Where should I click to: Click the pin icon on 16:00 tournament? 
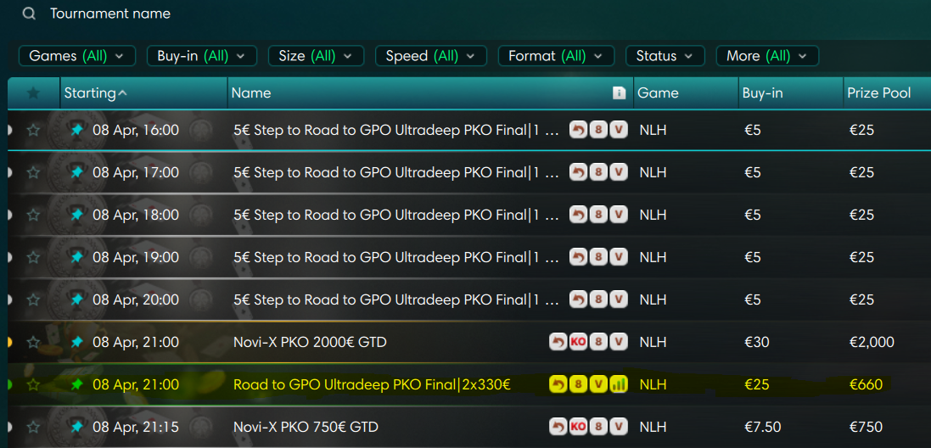[77, 130]
